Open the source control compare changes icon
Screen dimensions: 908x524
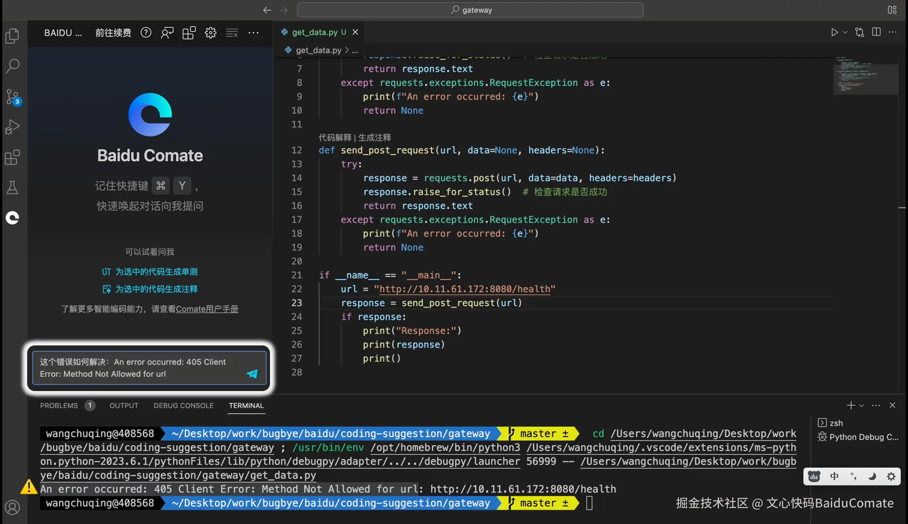859,32
